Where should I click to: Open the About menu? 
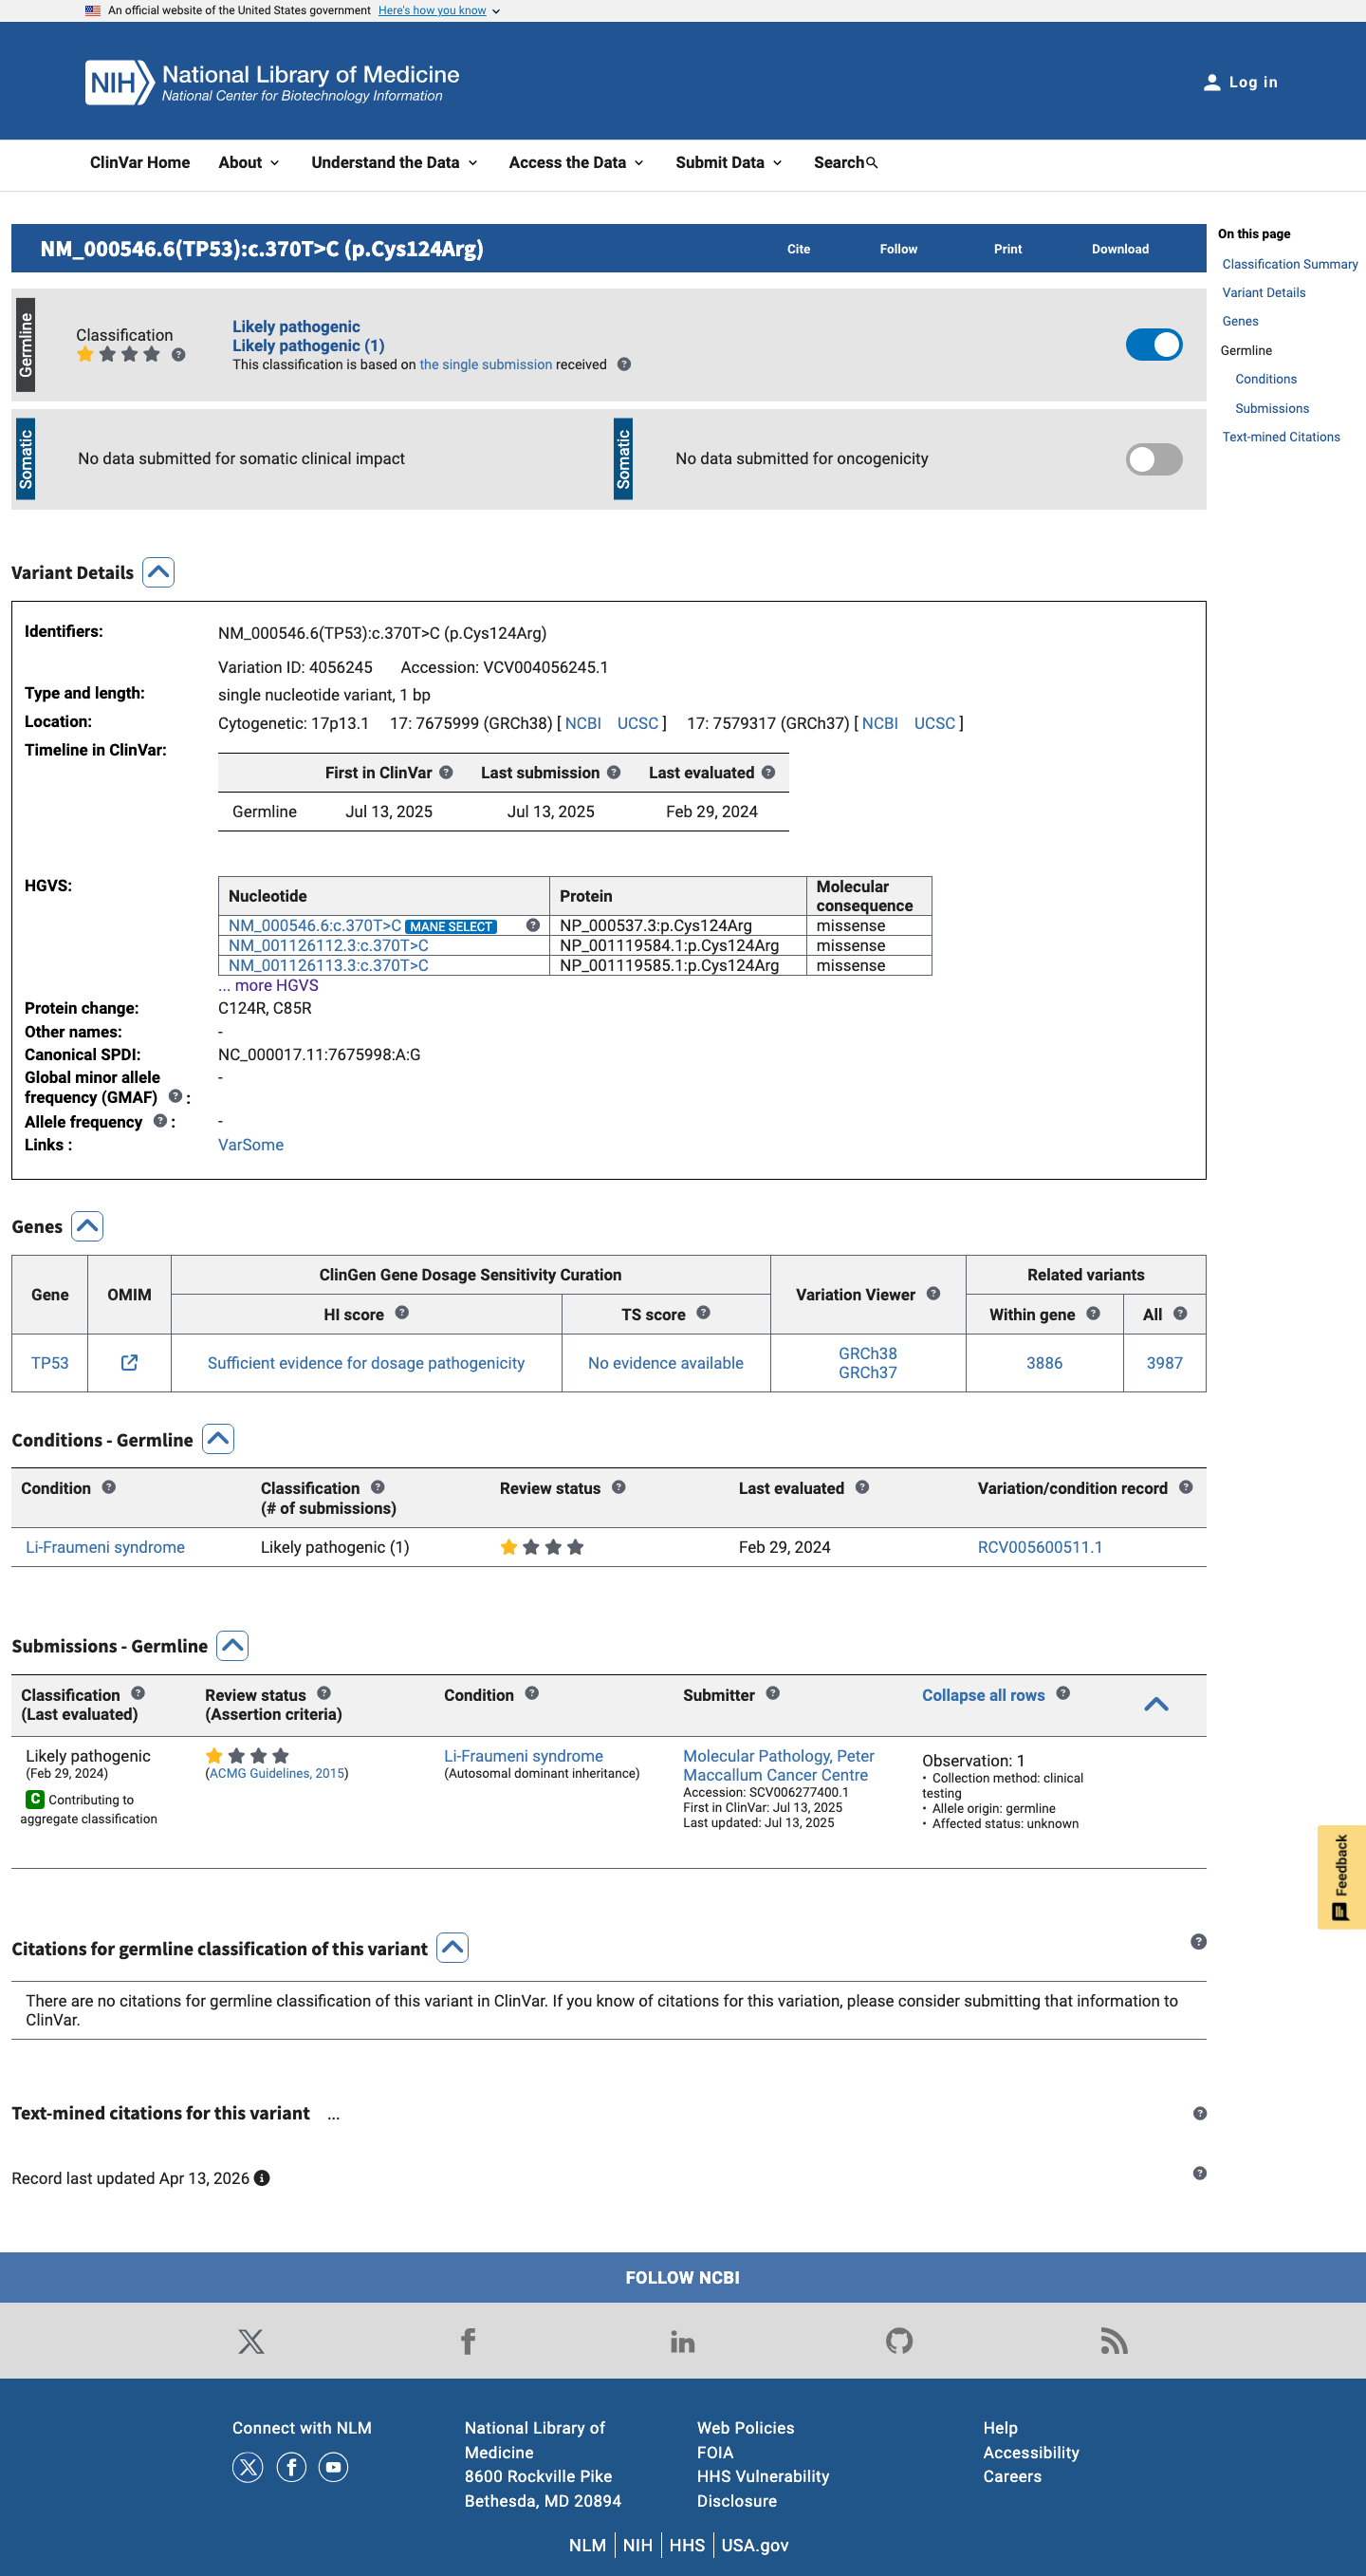[249, 163]
